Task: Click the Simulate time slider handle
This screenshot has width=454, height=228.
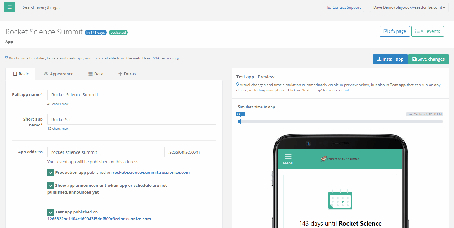Action: 240,121
